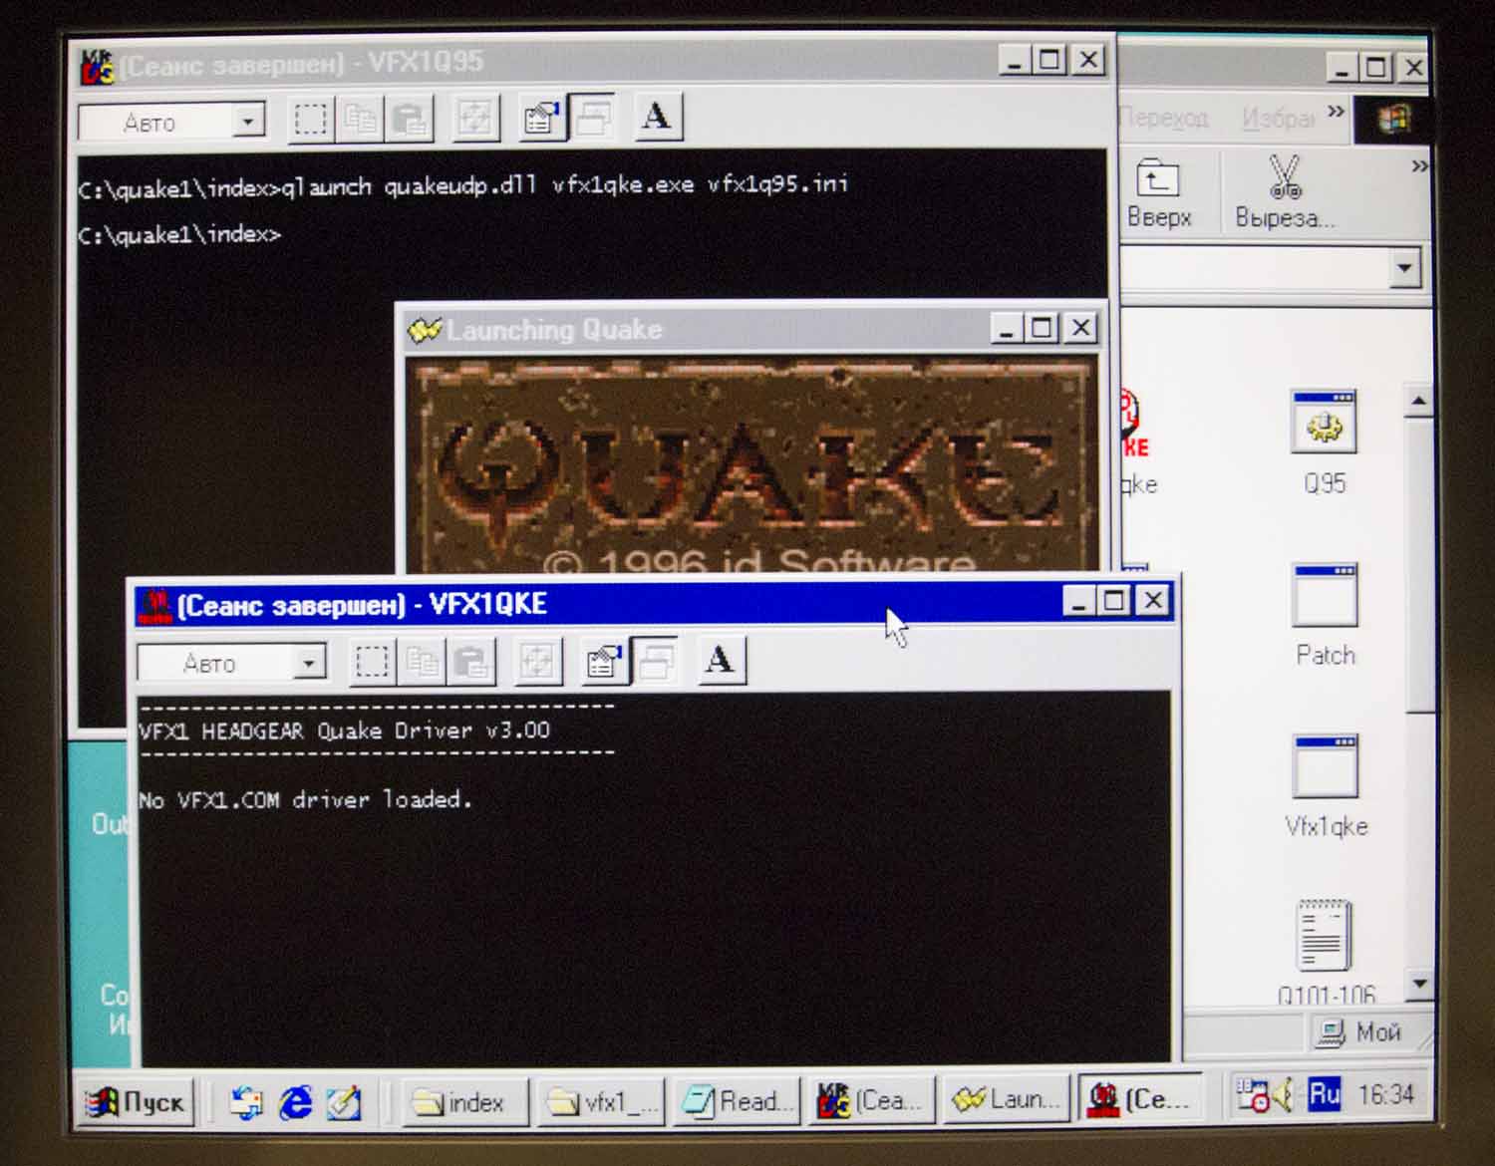
Task: Launch Internet Explorer from quick launch
Action: pos(296,1102)
